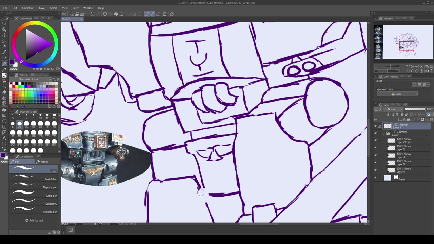Select the Zoom magnifier tool
Image resolution: width=434 pixels, height=244 pixels.
(4, 23)
